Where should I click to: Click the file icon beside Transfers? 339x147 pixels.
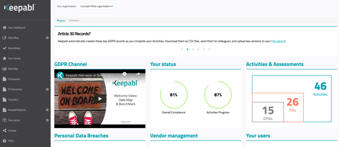coord(4,100)
